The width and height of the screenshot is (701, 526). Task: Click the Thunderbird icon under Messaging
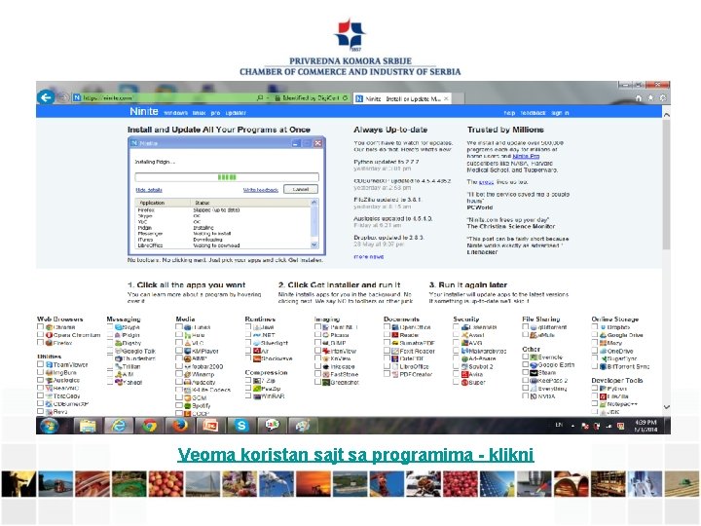tap(119, 358)
